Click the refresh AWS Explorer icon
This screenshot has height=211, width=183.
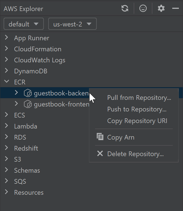[x=125, y=9]
